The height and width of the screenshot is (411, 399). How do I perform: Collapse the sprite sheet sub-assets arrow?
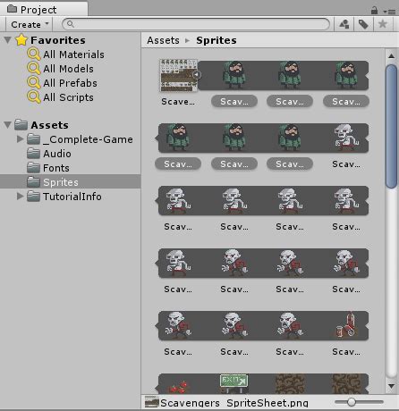pyautogui.click(x=197, y=74)
